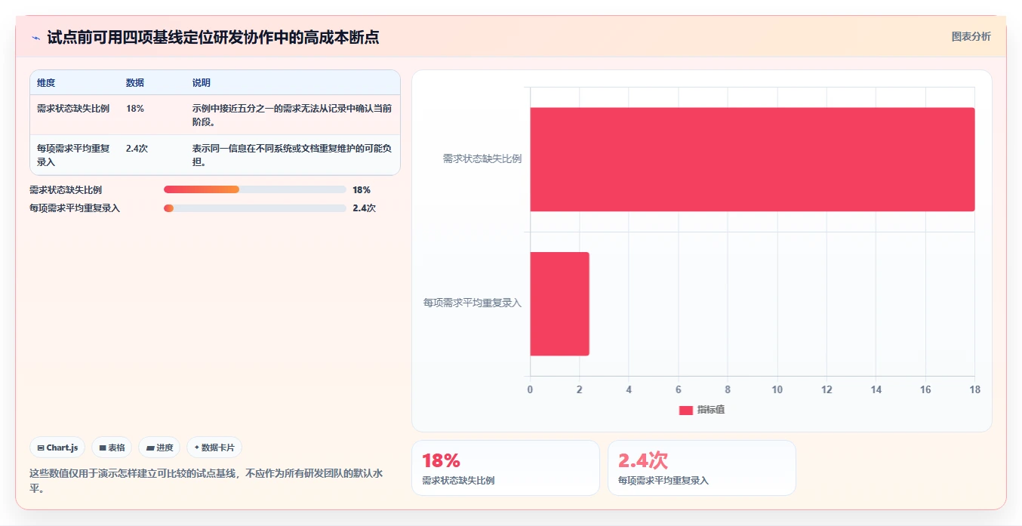The height and width of the screenshot is (526, 1022).
Task: Click the 2.4次 value beside the progress bar
Action: point(364,208)
